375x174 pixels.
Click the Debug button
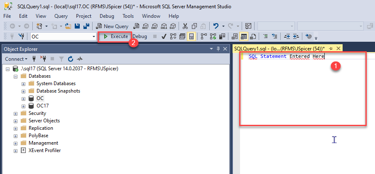[140, 36]
